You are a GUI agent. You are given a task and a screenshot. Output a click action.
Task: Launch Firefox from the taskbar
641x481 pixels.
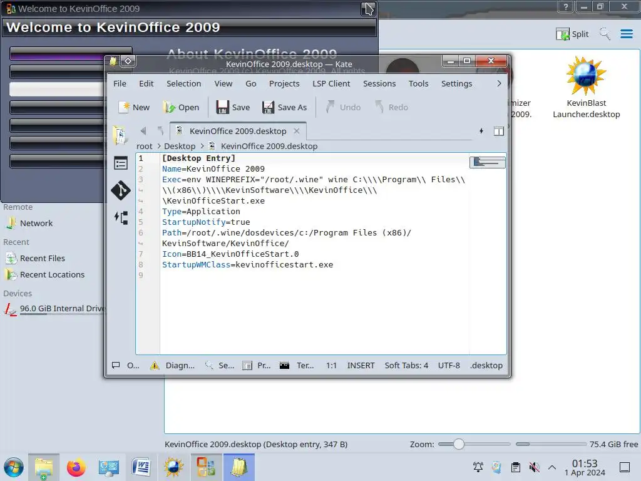(76, 467)
